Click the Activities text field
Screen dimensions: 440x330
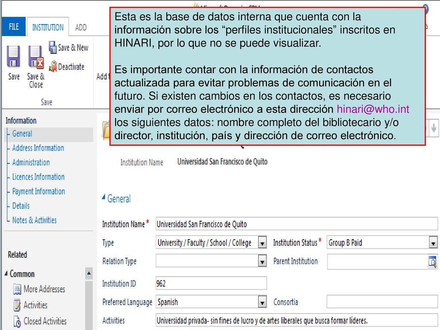pyautogui.click(x=296, y=321)
